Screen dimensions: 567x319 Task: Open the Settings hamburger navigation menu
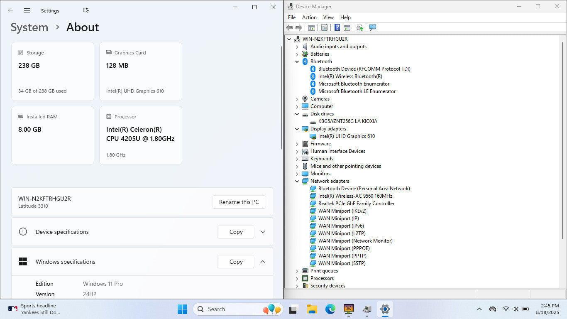[27, 10]
